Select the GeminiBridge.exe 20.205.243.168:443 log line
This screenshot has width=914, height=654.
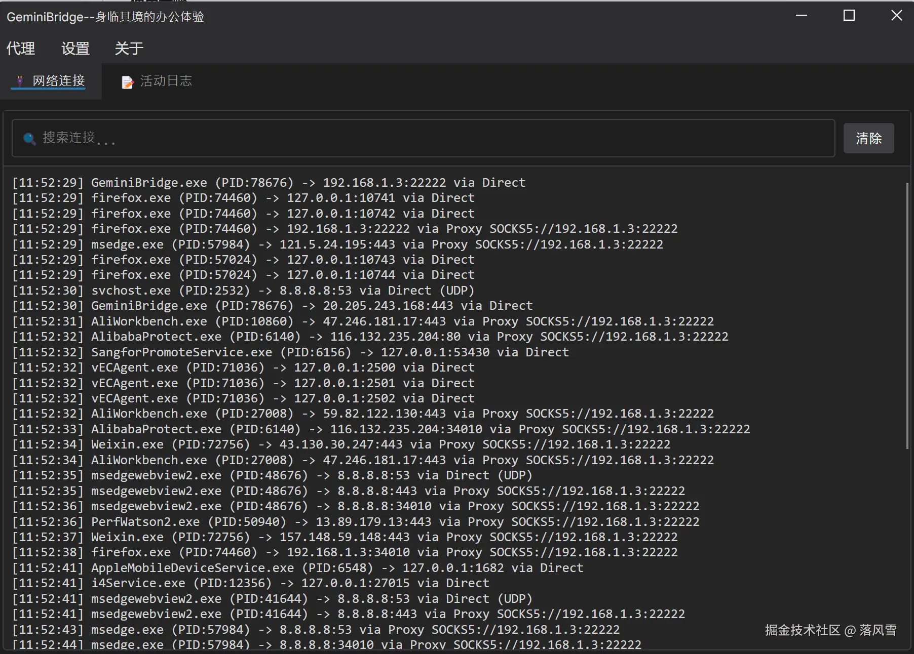click(273, 306)
